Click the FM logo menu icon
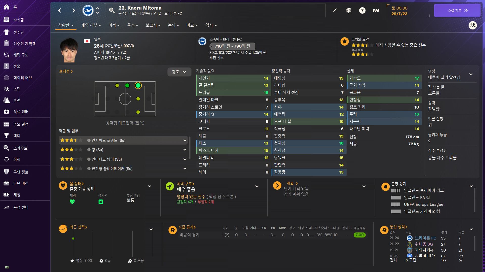Viewport: 485px width, 272px height. pyautogui.click(x=376, y=10)
